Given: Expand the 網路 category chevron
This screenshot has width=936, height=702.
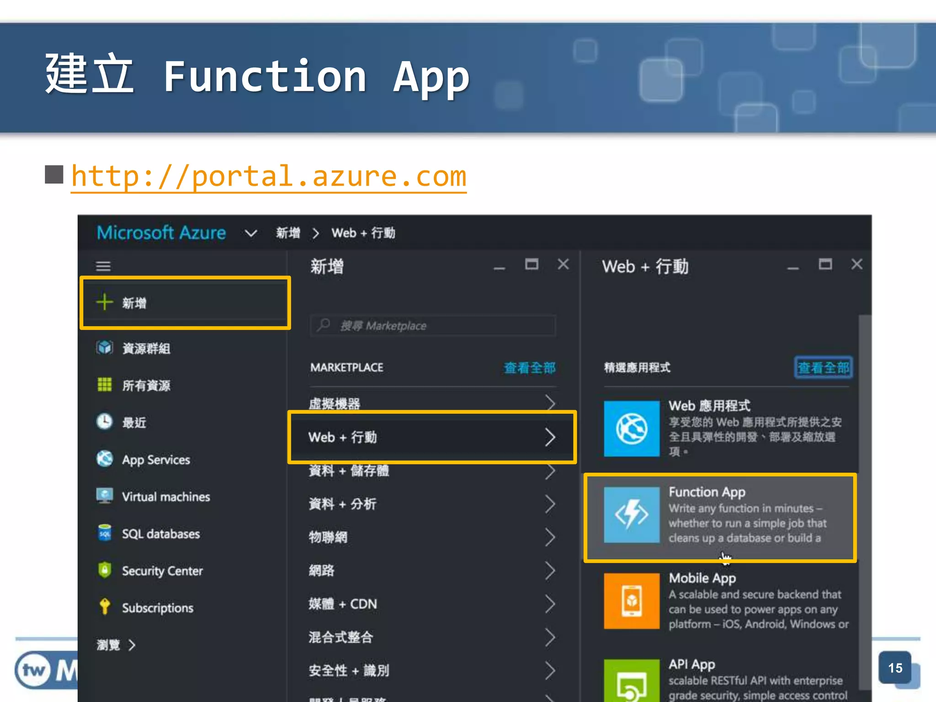Looking at the screenshot, I should [550, 571].
